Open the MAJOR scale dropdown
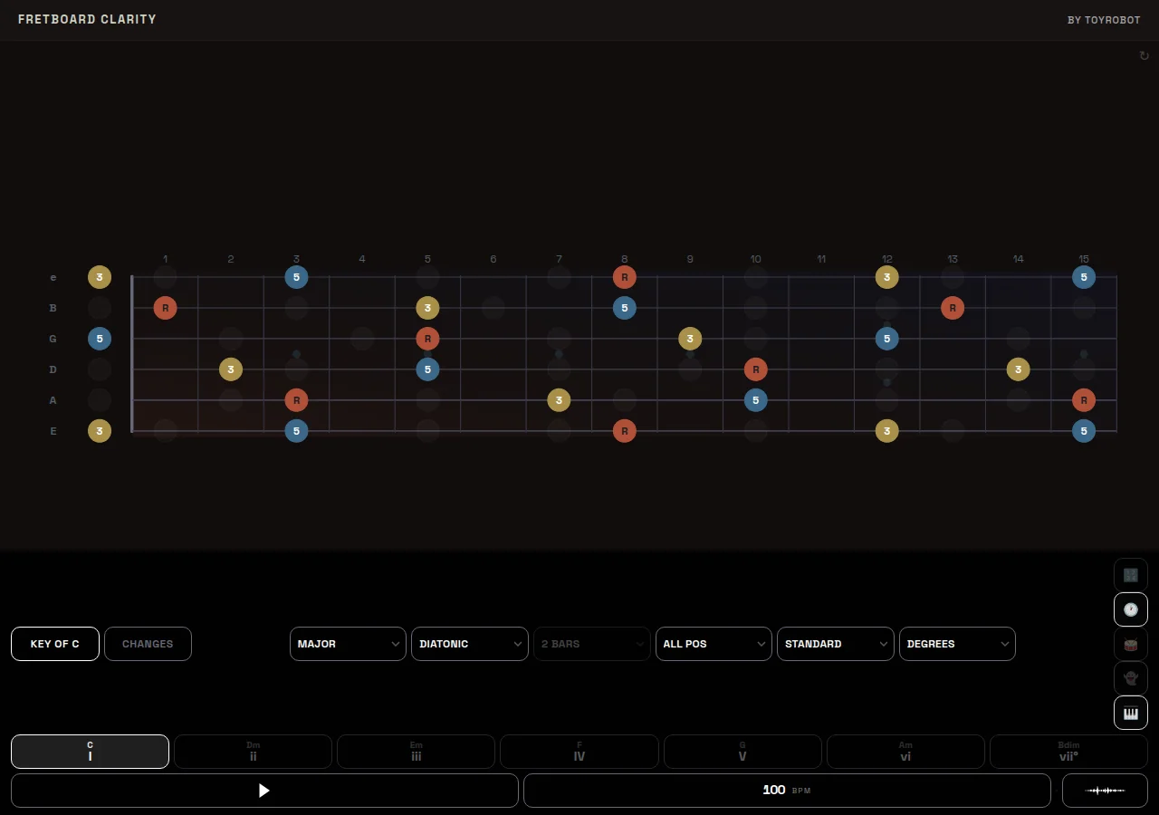This screenshot has height=815, width=1159. coord(348,644)
